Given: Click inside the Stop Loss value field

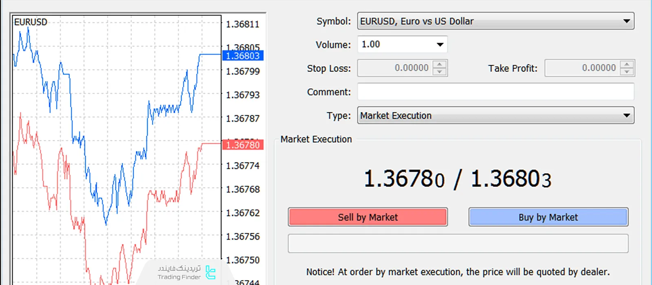Looking at the screenshot, I should pos(394,68).
